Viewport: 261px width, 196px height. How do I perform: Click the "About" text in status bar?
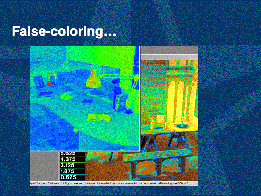pyautogui.click(x=182, y=184)
